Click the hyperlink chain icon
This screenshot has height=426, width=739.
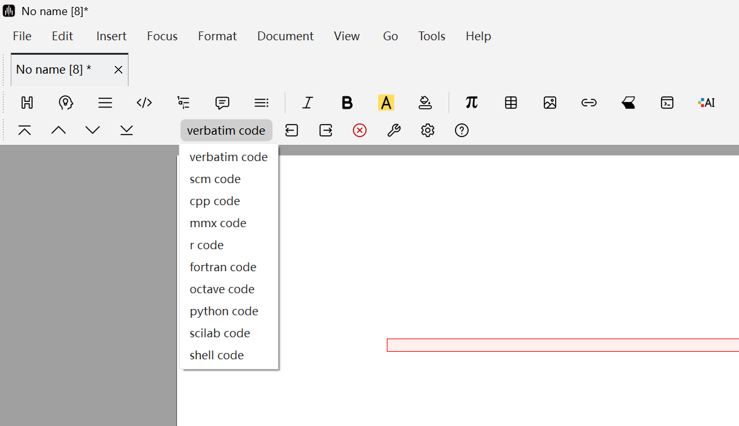tap(589, 103)
